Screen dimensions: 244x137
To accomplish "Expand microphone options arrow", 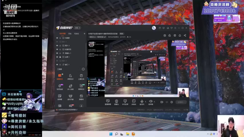I will pyautogui.click(x=145, y=102).
